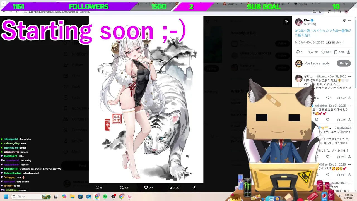Screen dimensions: 357x201
Task: Open the pink icon at the taskbar end
Action: pos(129,197)
